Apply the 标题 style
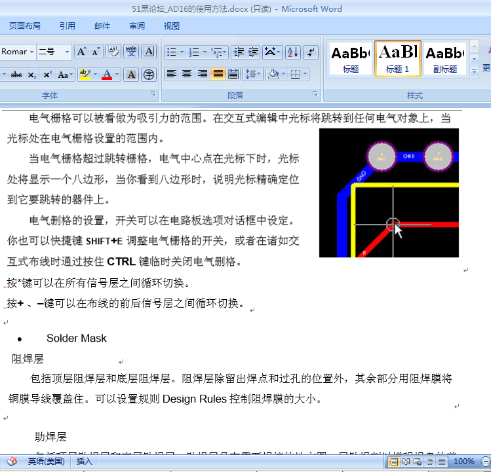 351,59
